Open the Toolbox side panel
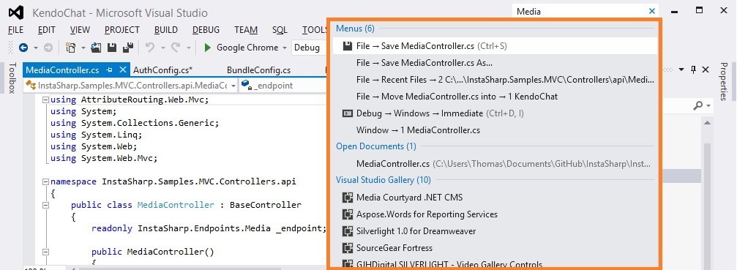The image size is (737, 270). tap(12, 78)
